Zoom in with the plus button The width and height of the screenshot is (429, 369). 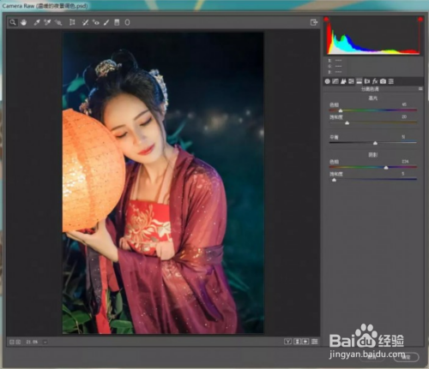point(18,342)
